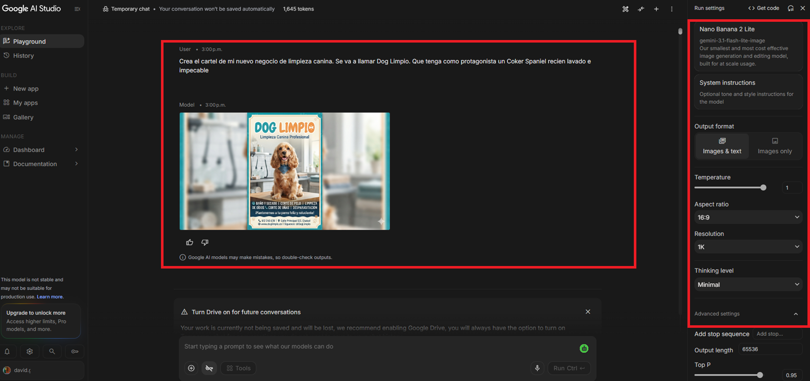Open notifications via the bell icon
Image resolution: width=810 pixels, height=381 pixels.
[7, 352]
